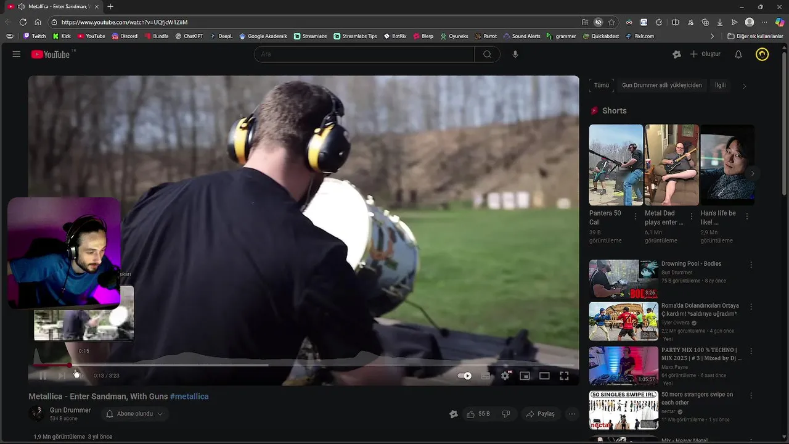
Task: Open PARTY MIX 100 % TECHNO video
Action: [x=624, y=366]
